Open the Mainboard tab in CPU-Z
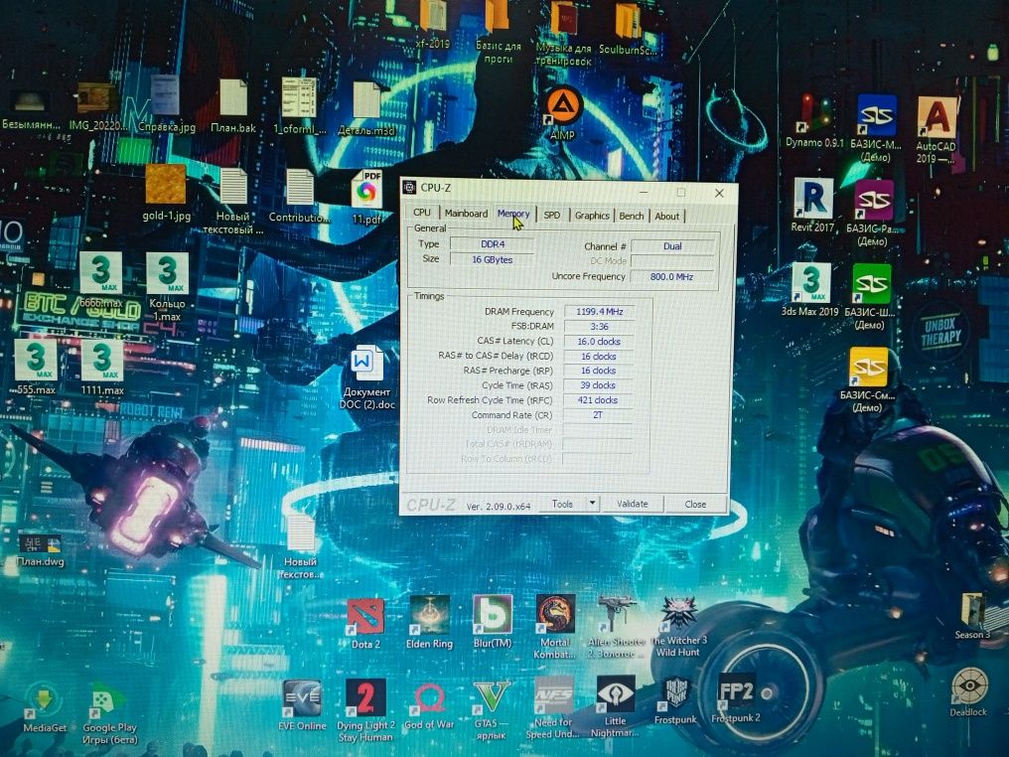 466,213
